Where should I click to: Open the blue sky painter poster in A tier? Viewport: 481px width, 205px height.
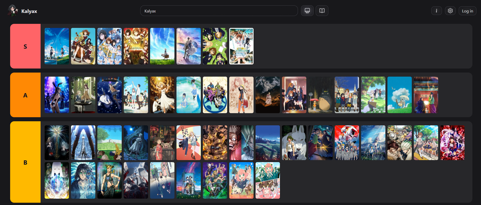pos(399,95)
